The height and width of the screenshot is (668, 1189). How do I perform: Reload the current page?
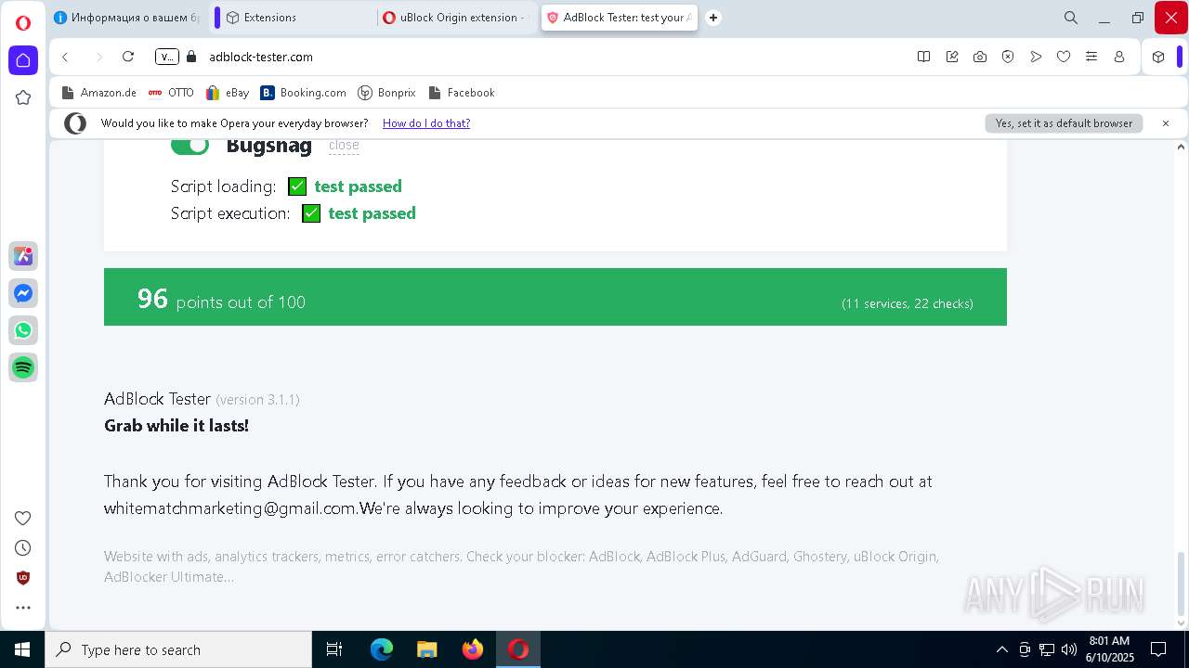point(128,57)
